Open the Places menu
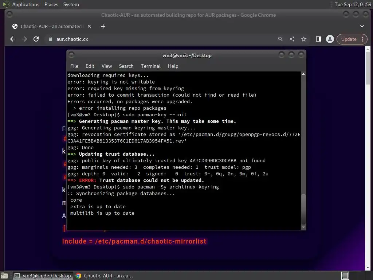 pyautogui.click(x=51, y=4)
